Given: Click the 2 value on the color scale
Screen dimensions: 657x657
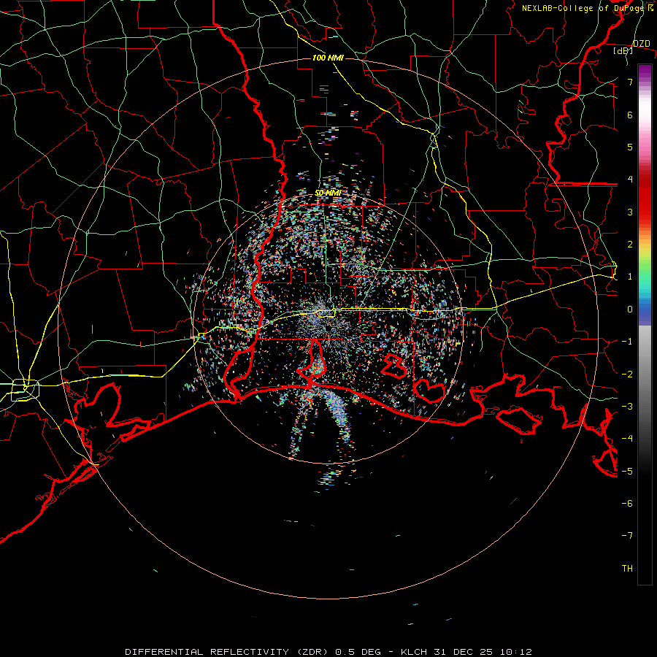Looking at the screenshot, I should point(630,245).
